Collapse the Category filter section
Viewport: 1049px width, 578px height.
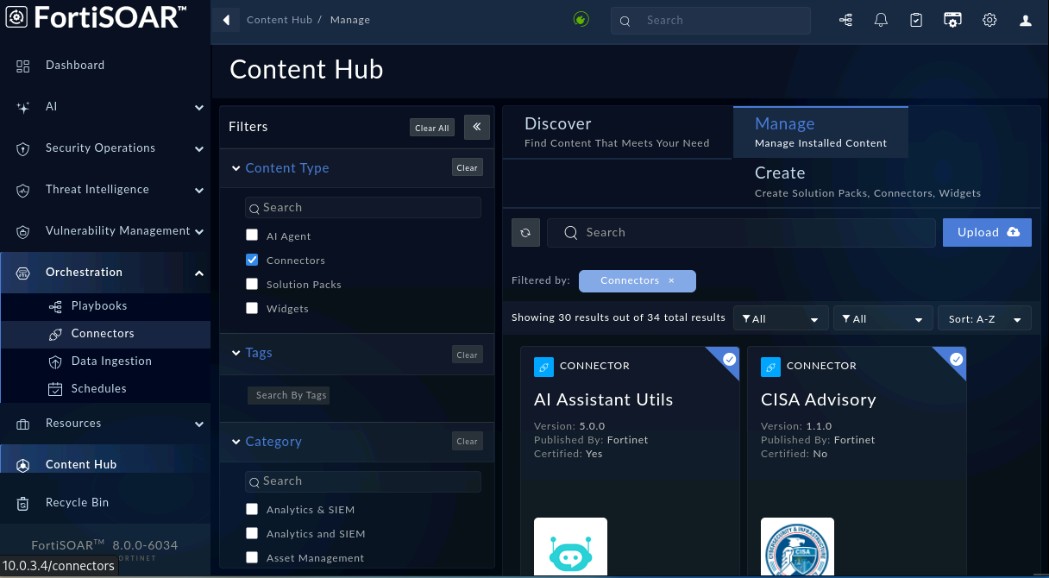click(236, 442)
